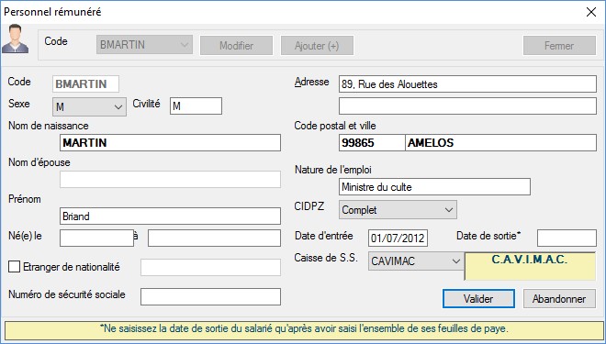606x344 pixels.
Task: Click the Valider button
Action: [x=478, y=299]
